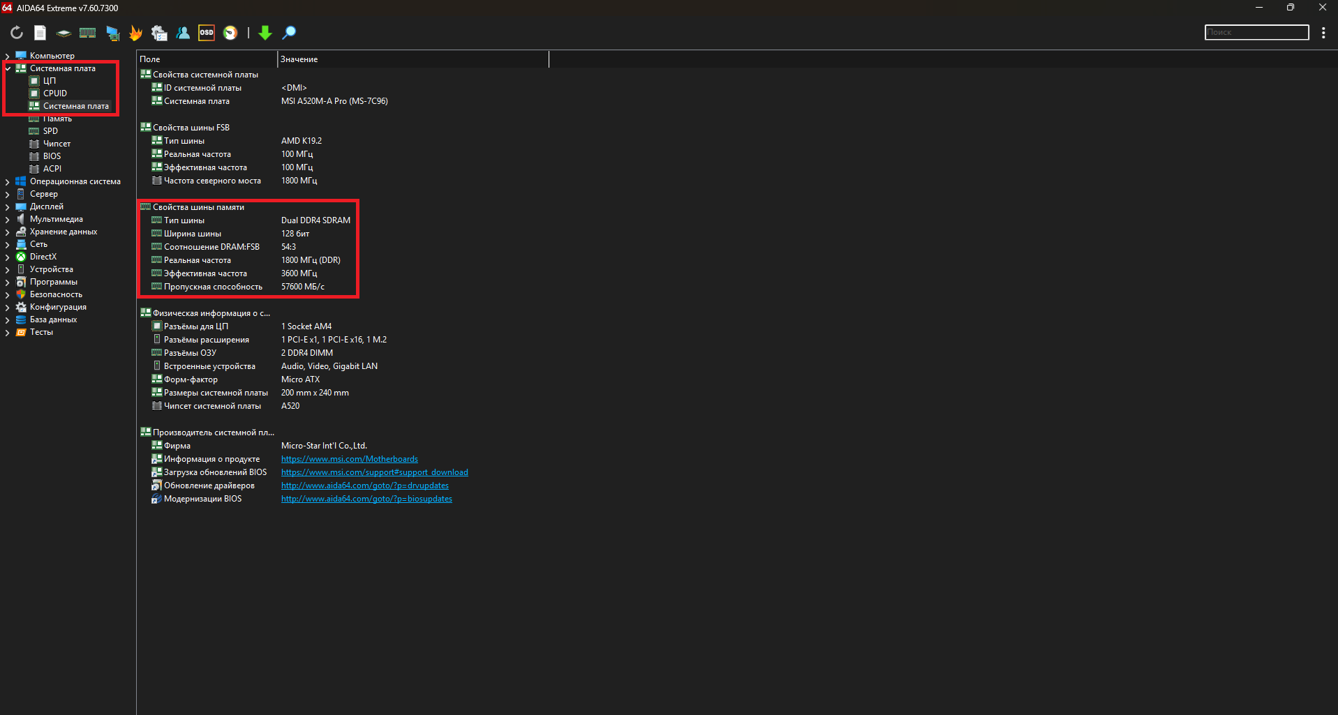Launch the flame stability test icon
The image size is (1338, 715).
(135, 33)
